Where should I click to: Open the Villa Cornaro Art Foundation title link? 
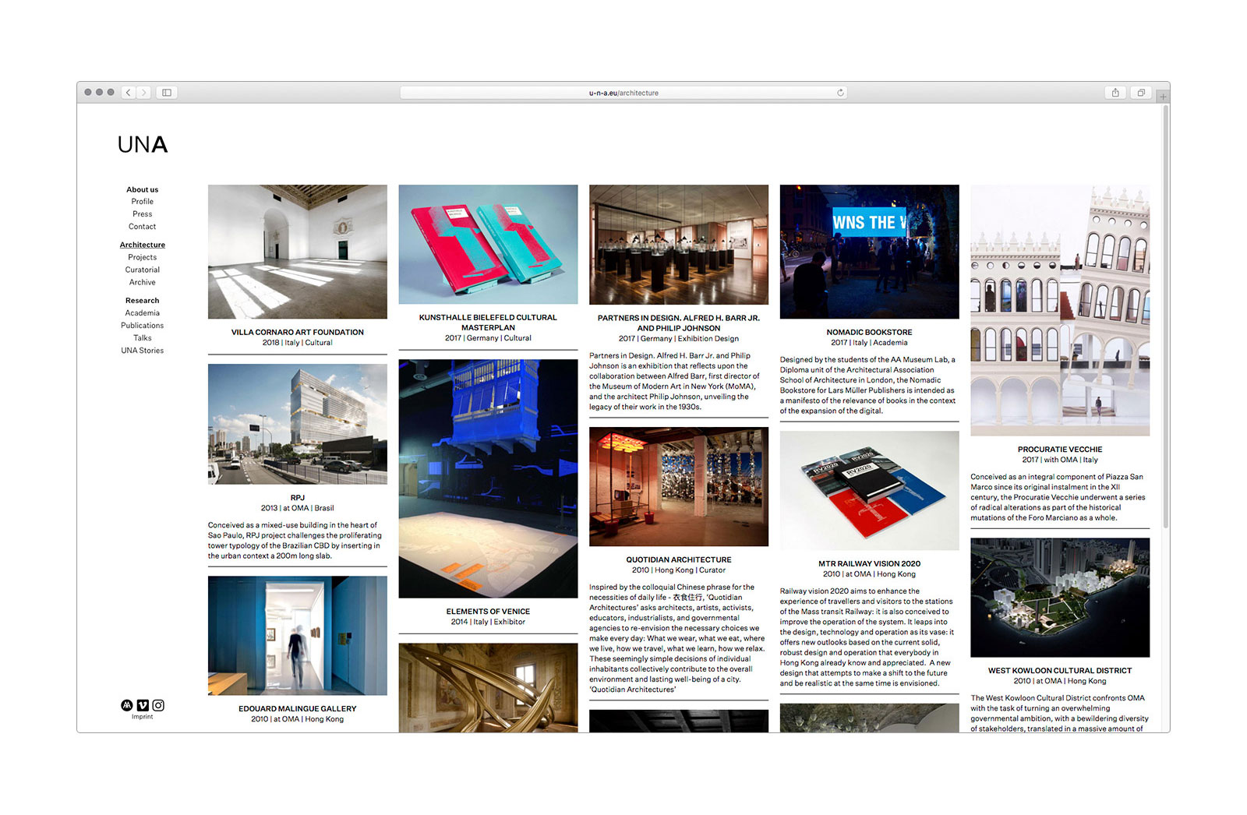(298, 332)
